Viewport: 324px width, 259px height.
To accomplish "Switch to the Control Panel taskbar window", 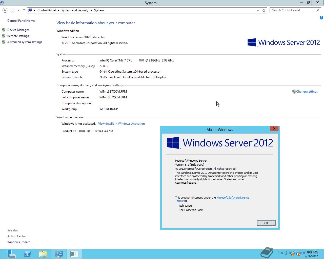I will click(x=59, y=254).
